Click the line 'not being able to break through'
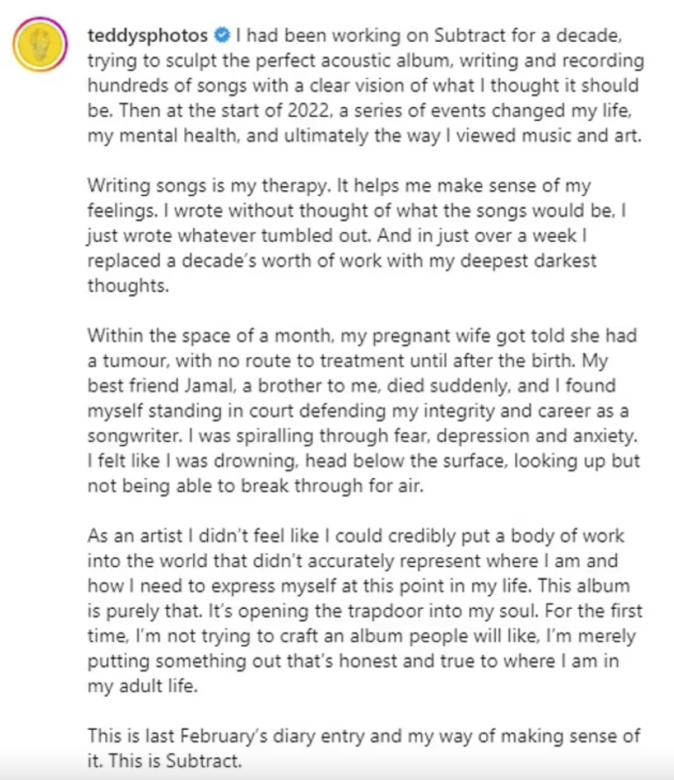 (255, 486)
